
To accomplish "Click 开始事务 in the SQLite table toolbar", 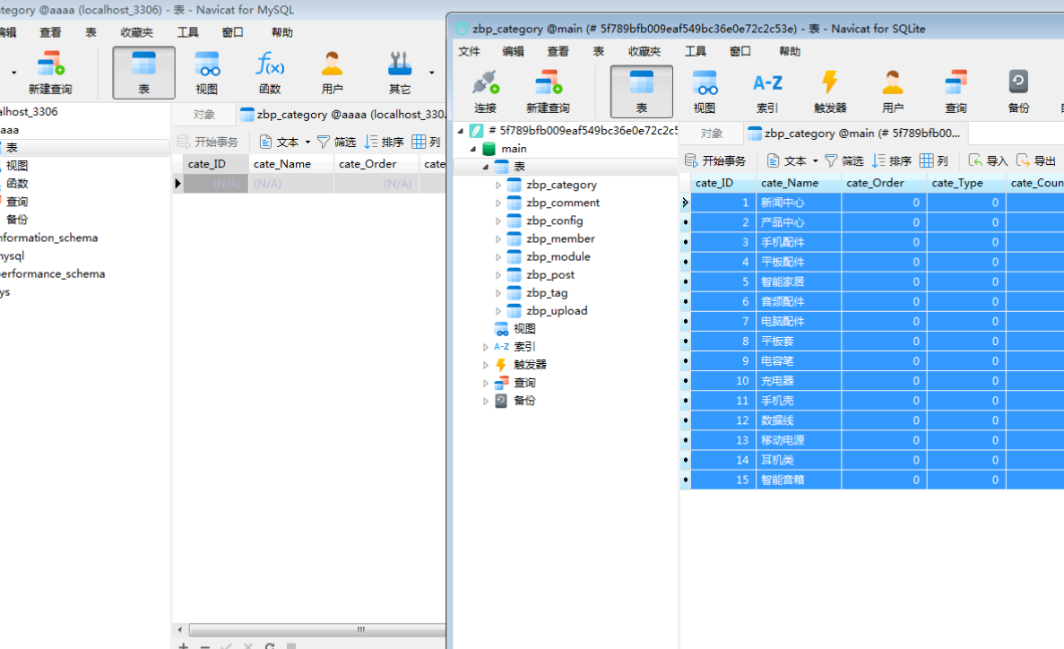I will click(715, 160).
